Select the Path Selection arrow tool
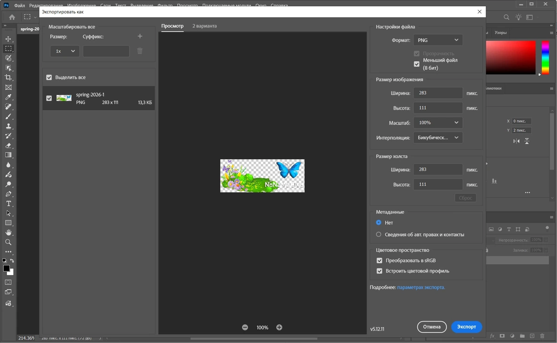This screenshot has width=557, height=343. (x=8, y=214)
